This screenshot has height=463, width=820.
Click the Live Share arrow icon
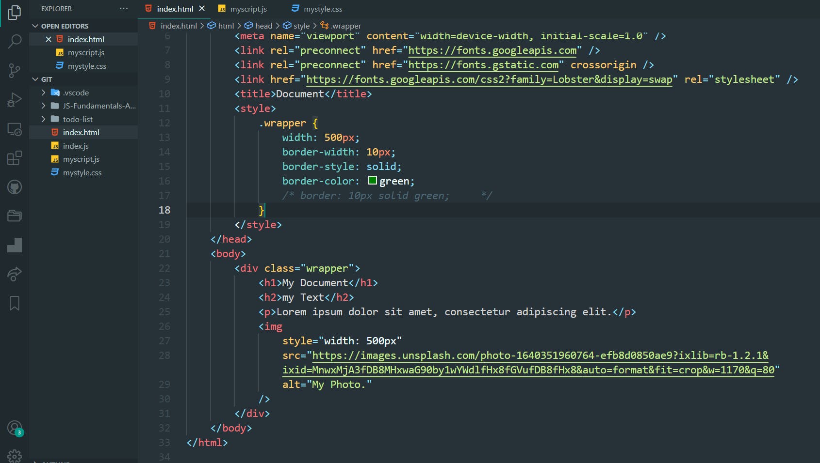click(15, 274)
